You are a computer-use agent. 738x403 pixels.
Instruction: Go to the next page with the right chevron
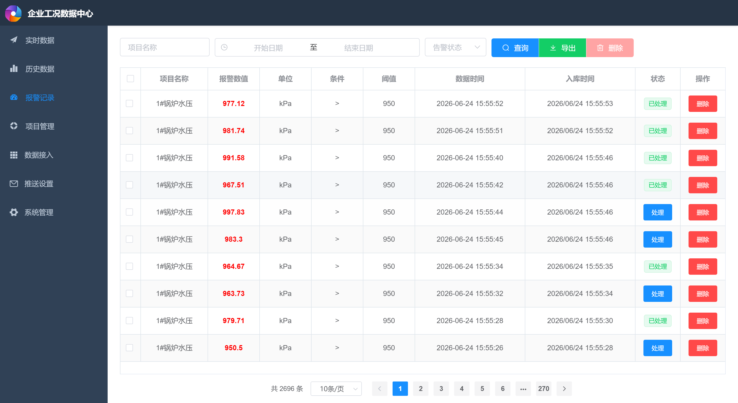pyautogui.click(x=564, y=389)
